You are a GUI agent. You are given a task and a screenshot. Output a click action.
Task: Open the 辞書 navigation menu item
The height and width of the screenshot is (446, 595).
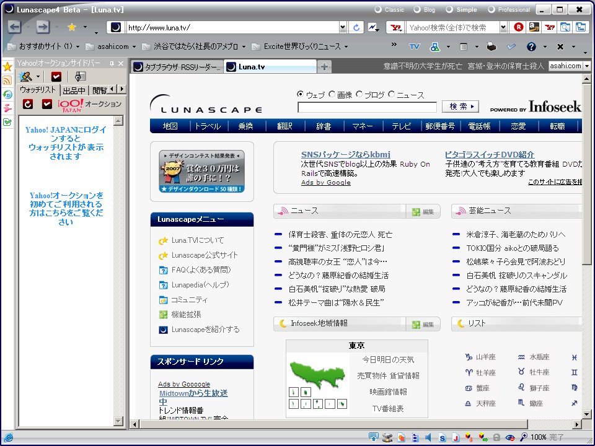tap(324, 126)
